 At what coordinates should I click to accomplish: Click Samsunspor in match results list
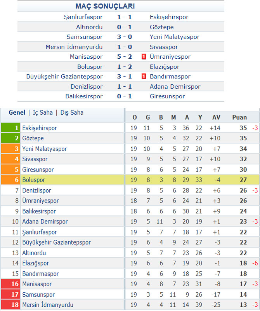[x=85, y=37]
